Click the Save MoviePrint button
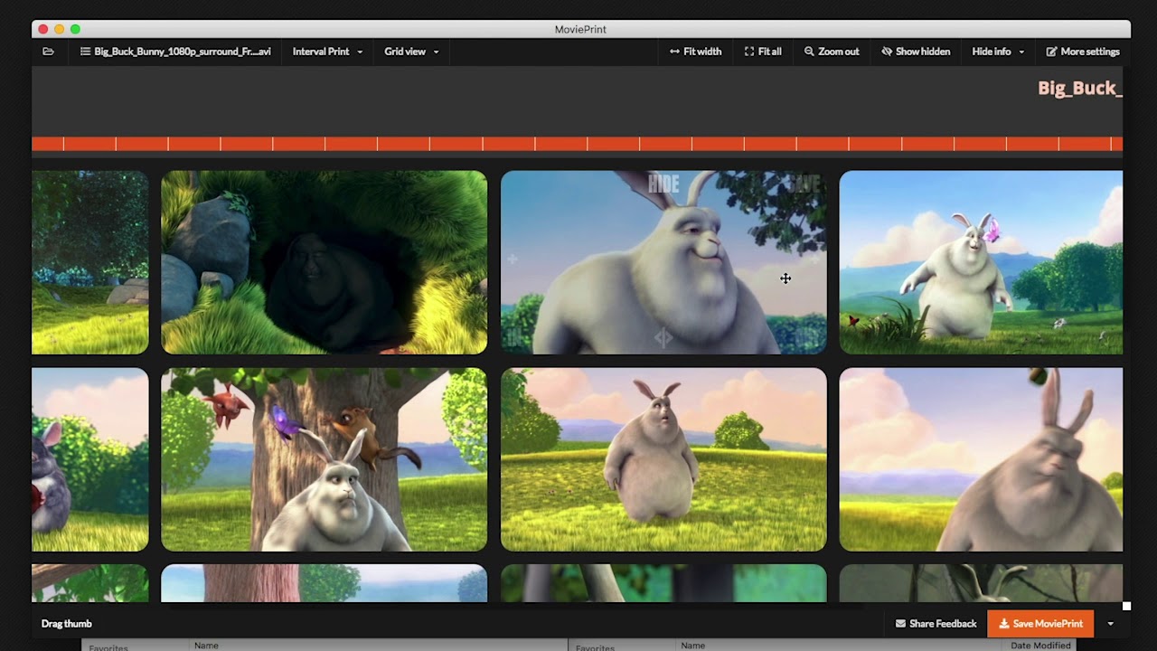Image resolution: width=1157 pixels, height=651 pixels. point(1040,624)
